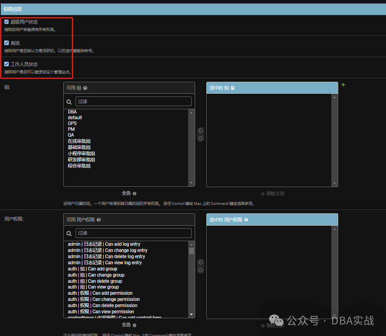Click inside the empty 选中的 组 list box
The image size is (386, 336).
(x=269, y=140)
